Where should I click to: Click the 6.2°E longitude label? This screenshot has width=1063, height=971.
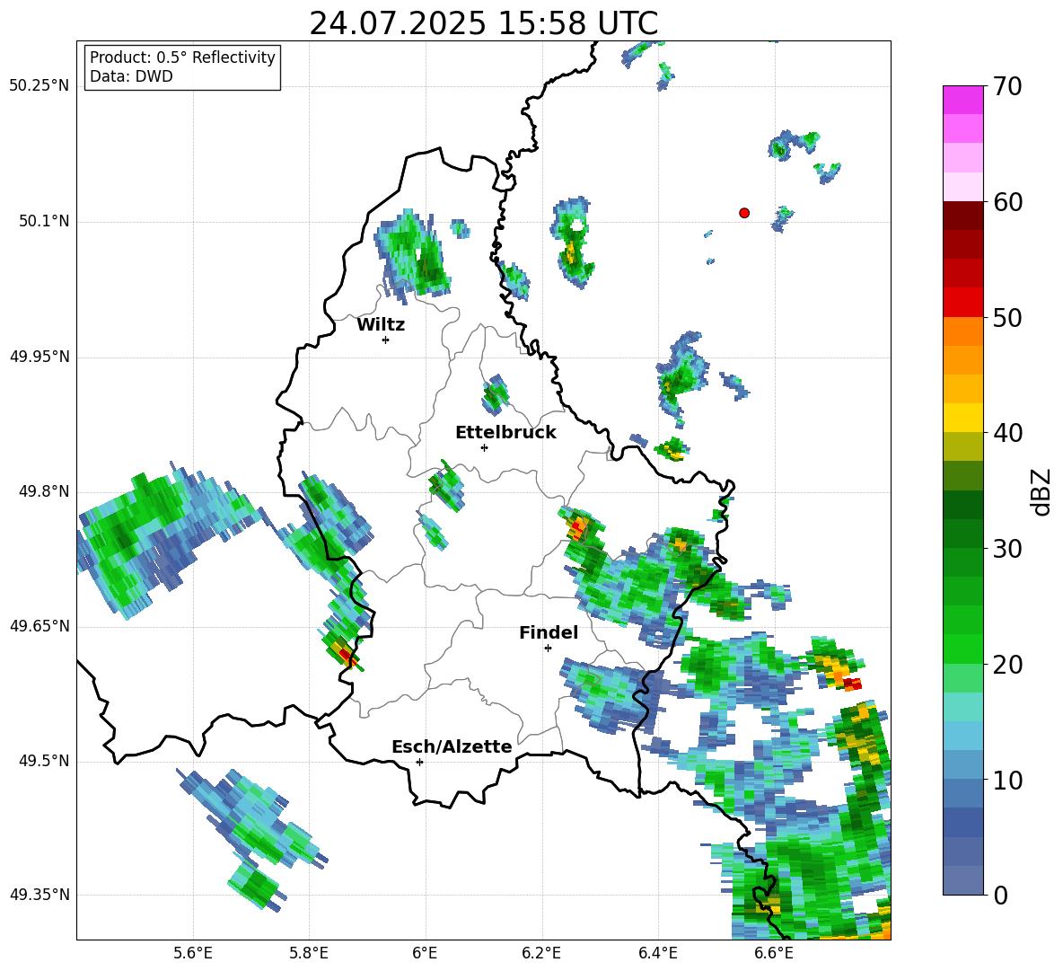click(541, 953)
